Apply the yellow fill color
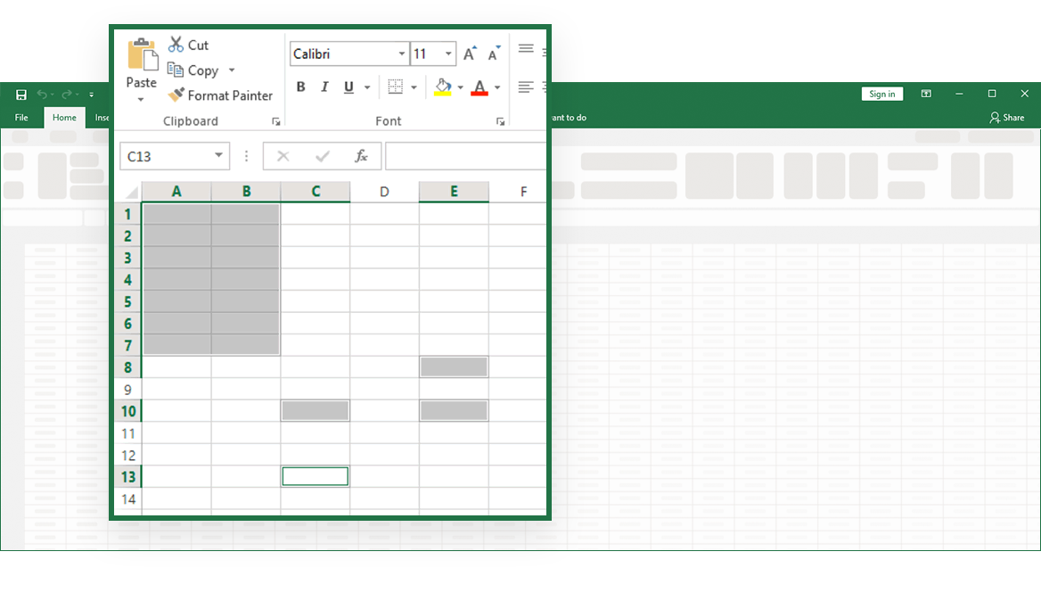Viewport: 1041px width, 601px height. [x=443, y=86]
